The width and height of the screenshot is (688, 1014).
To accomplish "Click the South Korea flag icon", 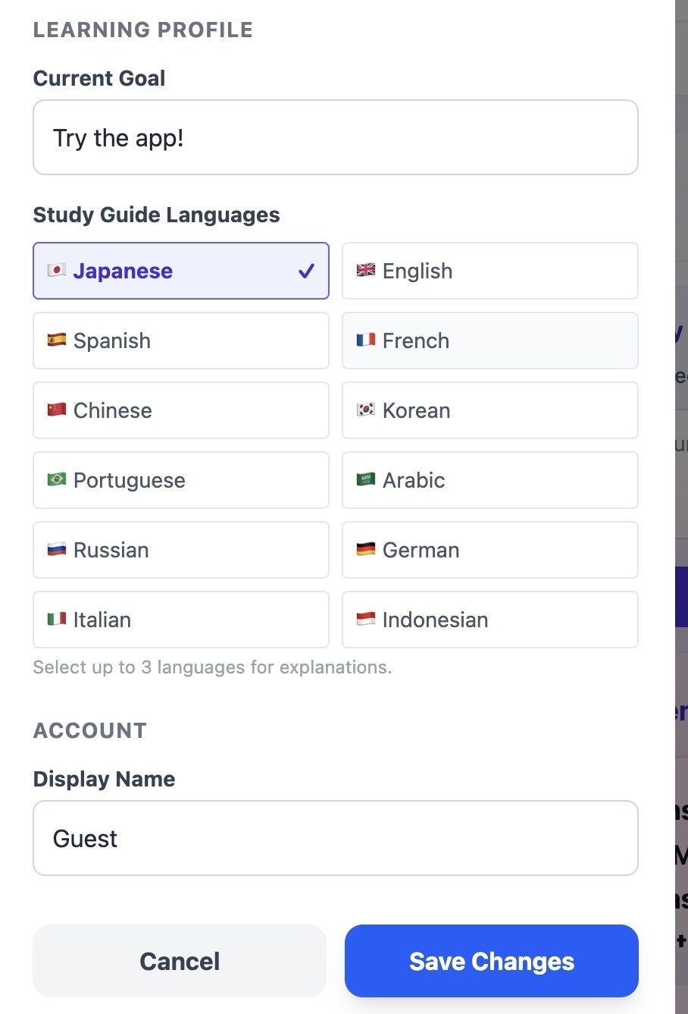I will 366,410.
